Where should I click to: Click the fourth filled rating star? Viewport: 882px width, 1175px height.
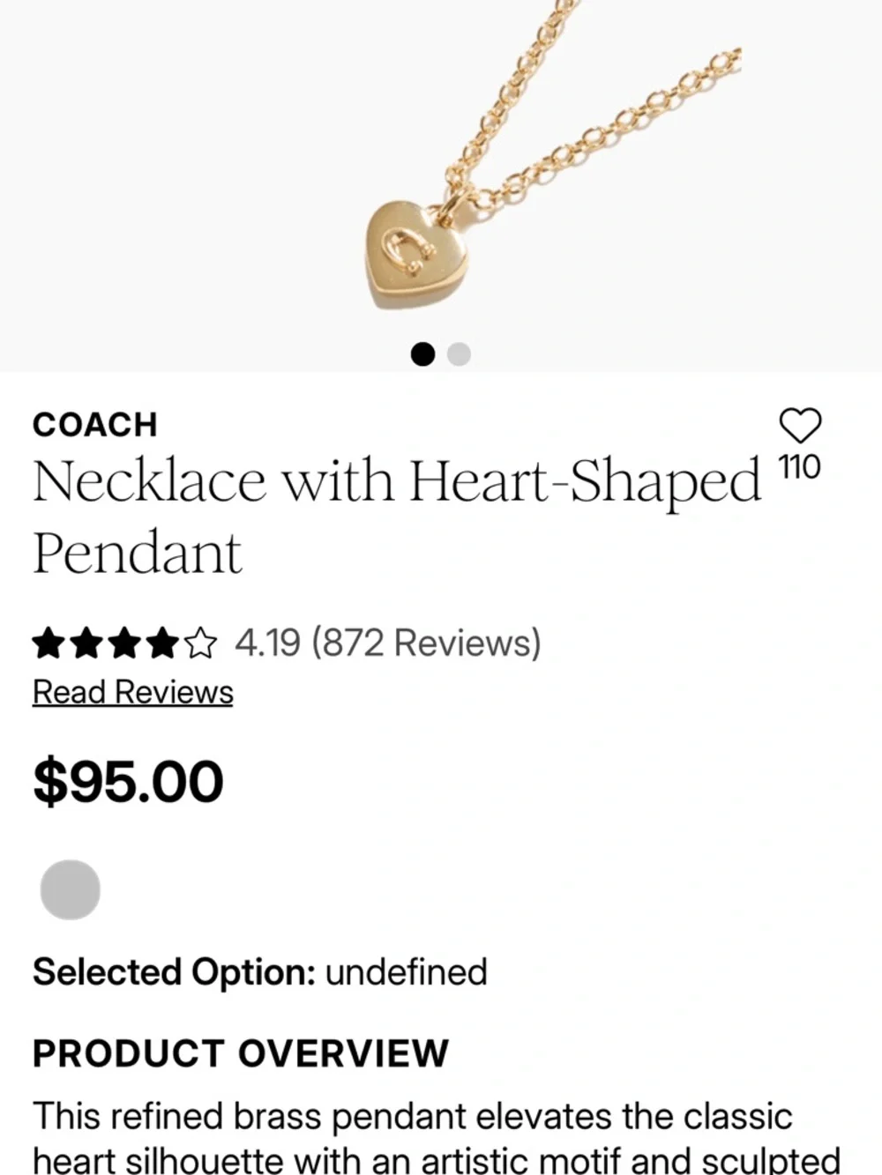pyautogui.click(x=163, y=643)
